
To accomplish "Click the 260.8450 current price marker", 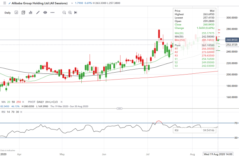I will [229, 40].
